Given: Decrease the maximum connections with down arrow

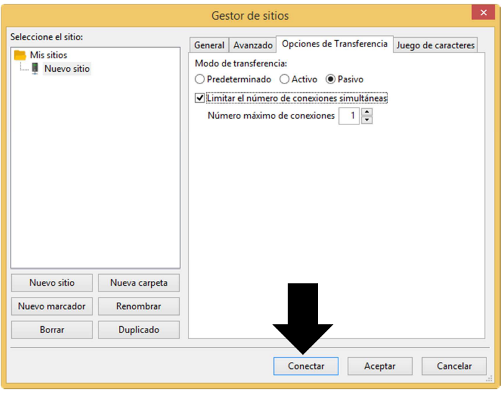Looking at the screenshot, I should point(366,119).
